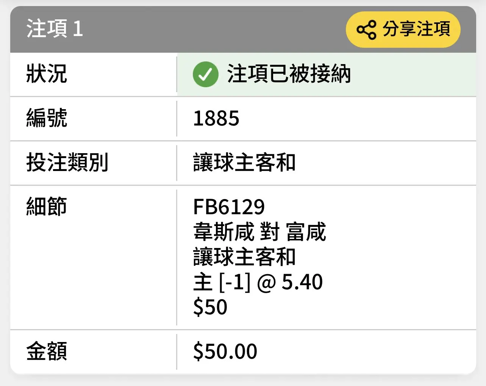Click the odds line 主 [-1] @ 5.40

pos(258,282)
